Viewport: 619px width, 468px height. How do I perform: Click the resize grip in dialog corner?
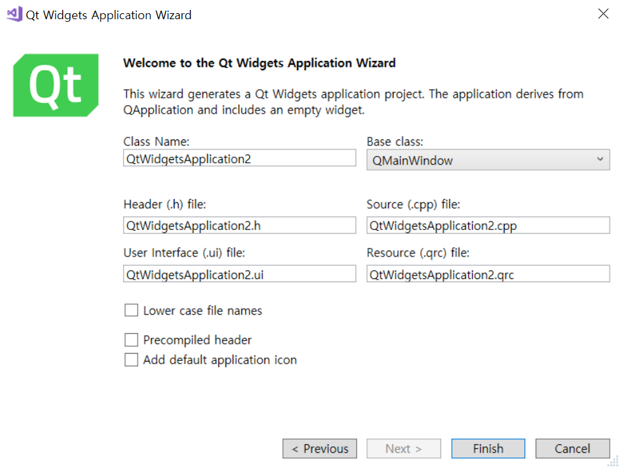(x=613, y=461)
